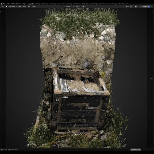Switch to the Sculpting workspace tab
154x154 pixels.
(x=45, y=4)
